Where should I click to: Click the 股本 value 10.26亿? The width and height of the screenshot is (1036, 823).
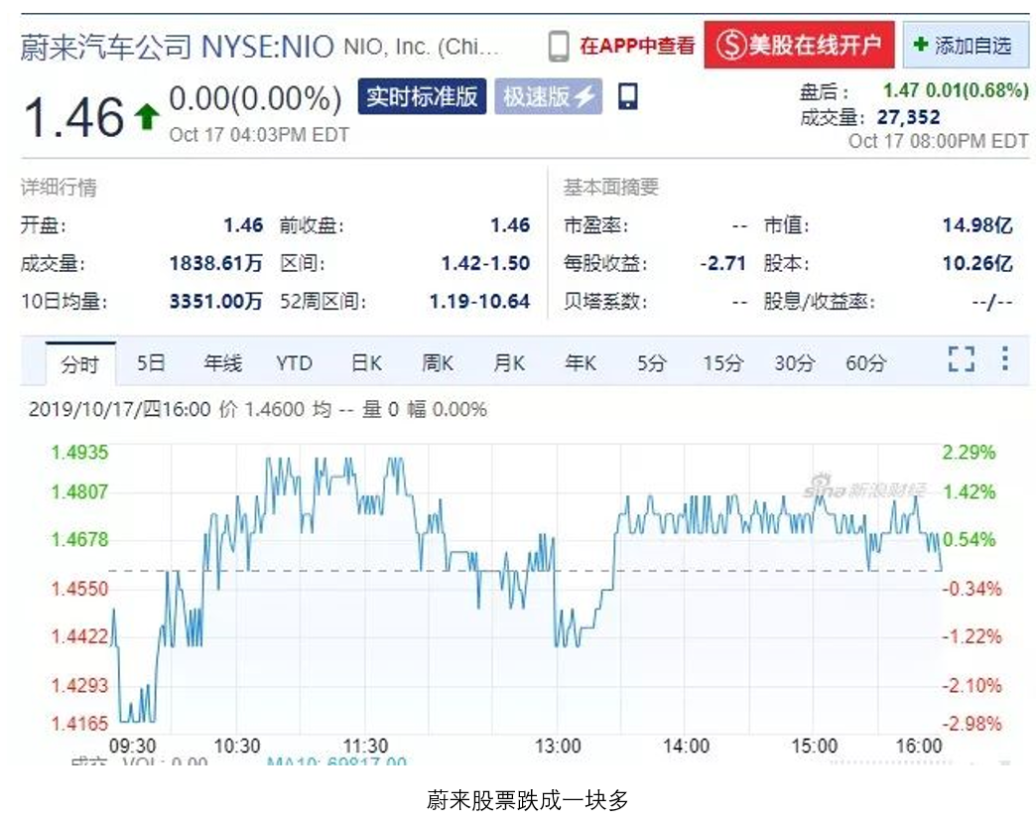(977, 263)
